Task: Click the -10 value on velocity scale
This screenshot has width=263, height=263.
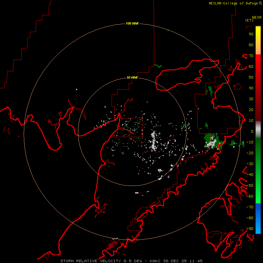Action: [250, 142]
